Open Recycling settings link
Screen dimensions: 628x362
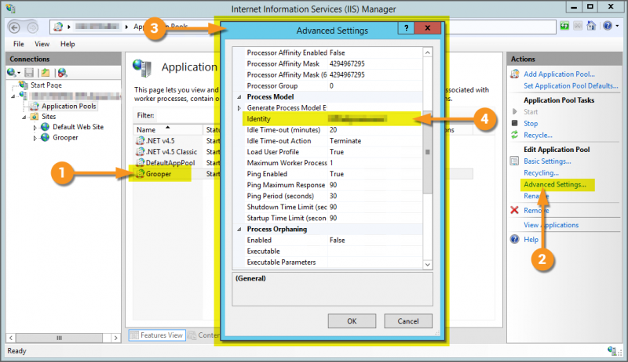point(541,172)
